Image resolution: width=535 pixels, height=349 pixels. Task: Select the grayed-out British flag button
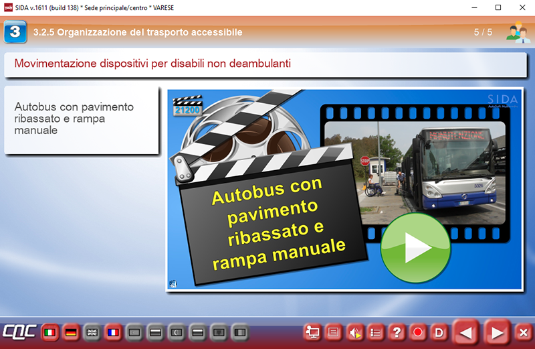pyautogui.click(x=92, y=332)
